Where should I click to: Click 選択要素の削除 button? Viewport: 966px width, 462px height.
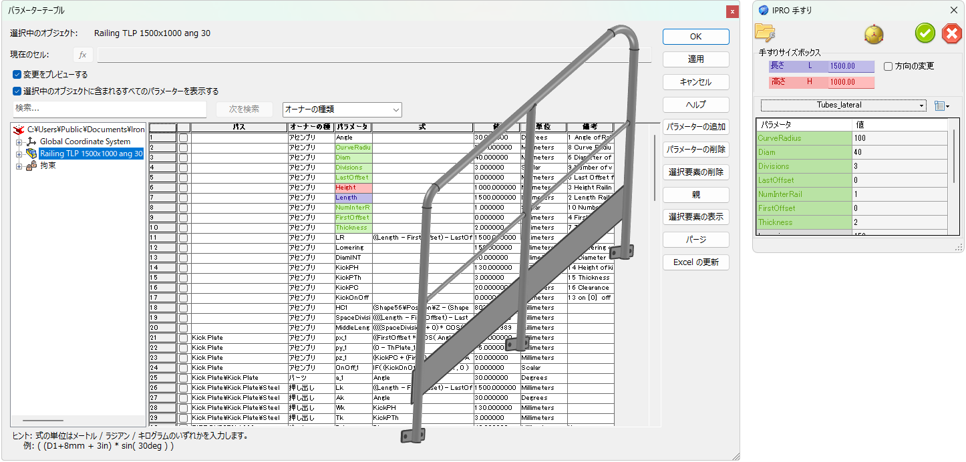click(x=695, y=172)
